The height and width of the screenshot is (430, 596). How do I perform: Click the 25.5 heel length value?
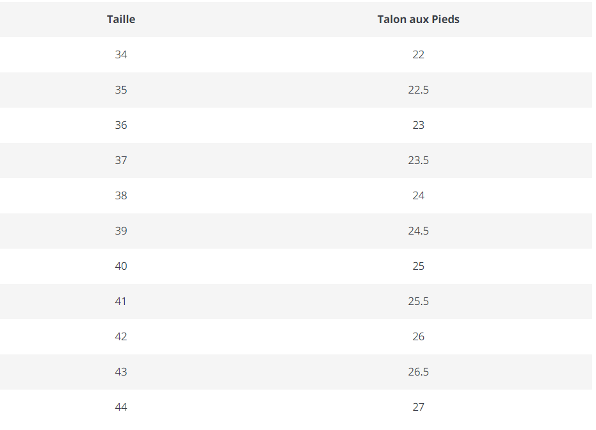click(x=418, y=301)
